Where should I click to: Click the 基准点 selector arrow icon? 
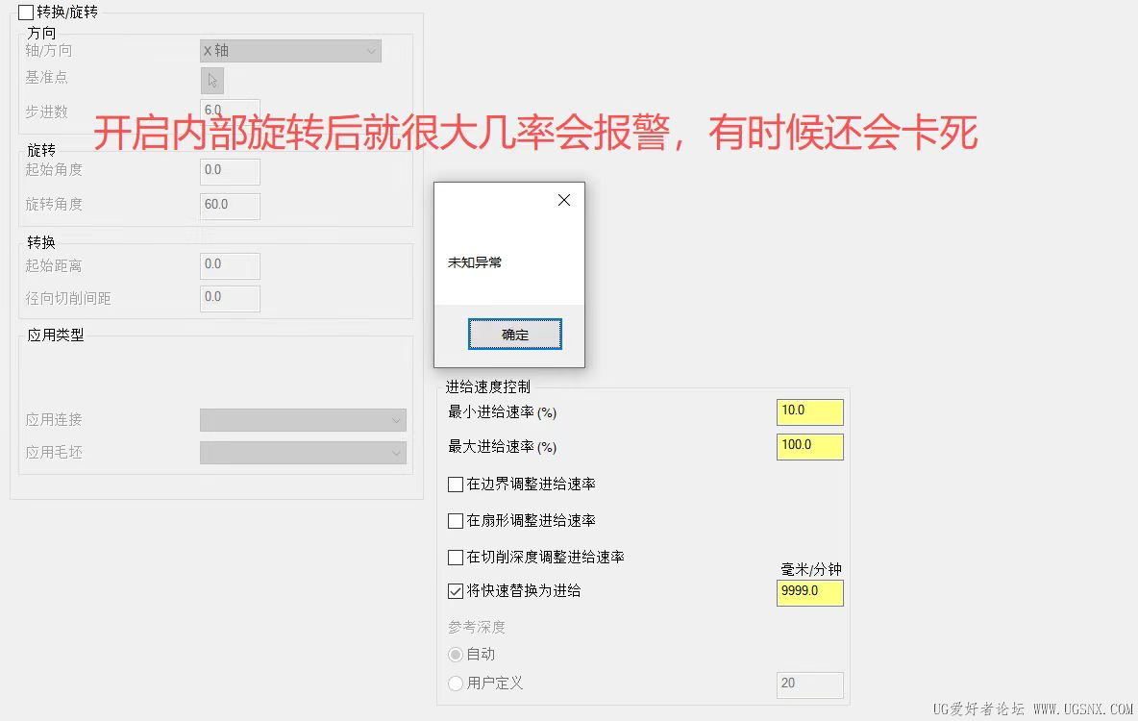tap(210, 81)
